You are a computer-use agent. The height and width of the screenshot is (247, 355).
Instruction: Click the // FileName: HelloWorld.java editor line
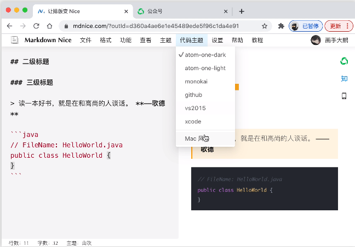(x=66, y=145)
